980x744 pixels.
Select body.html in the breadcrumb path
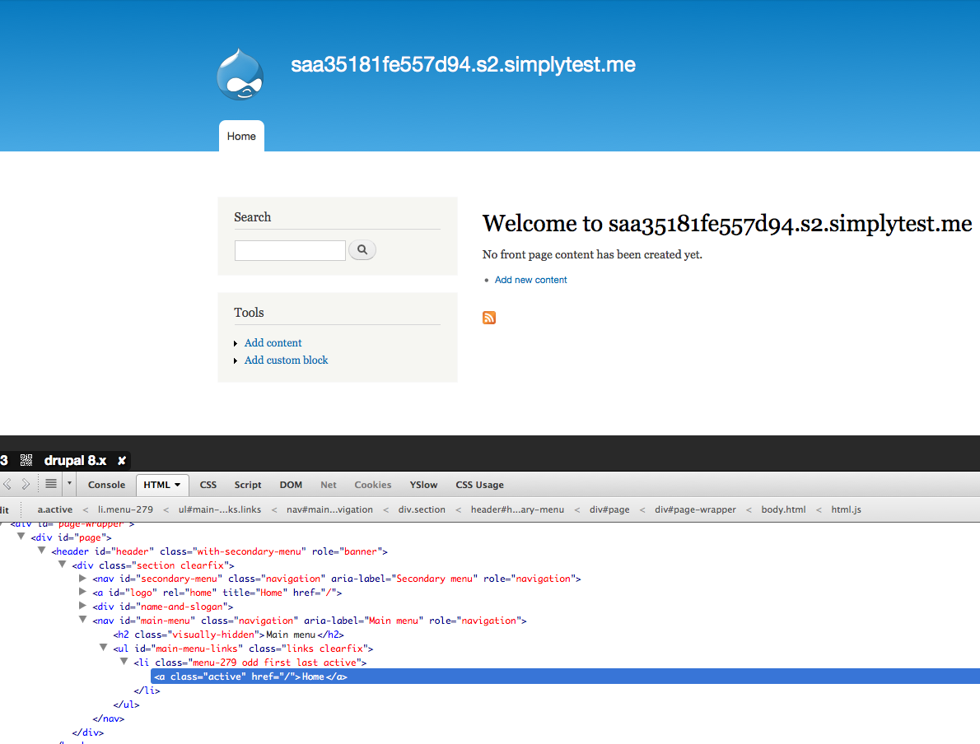coord(783,509)
